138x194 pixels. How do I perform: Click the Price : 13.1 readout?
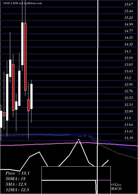pos(17,173)
